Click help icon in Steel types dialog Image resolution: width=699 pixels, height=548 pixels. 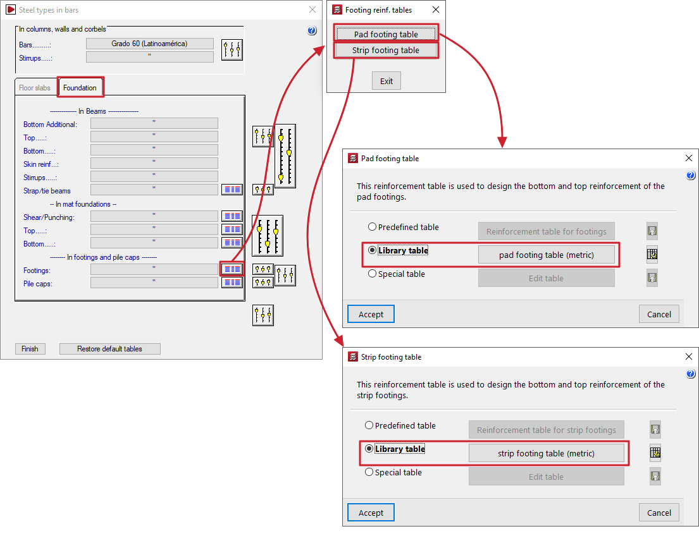[311, 30]
